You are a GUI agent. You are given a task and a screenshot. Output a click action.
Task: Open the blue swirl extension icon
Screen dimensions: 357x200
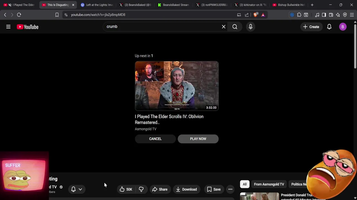coord(292,15)
